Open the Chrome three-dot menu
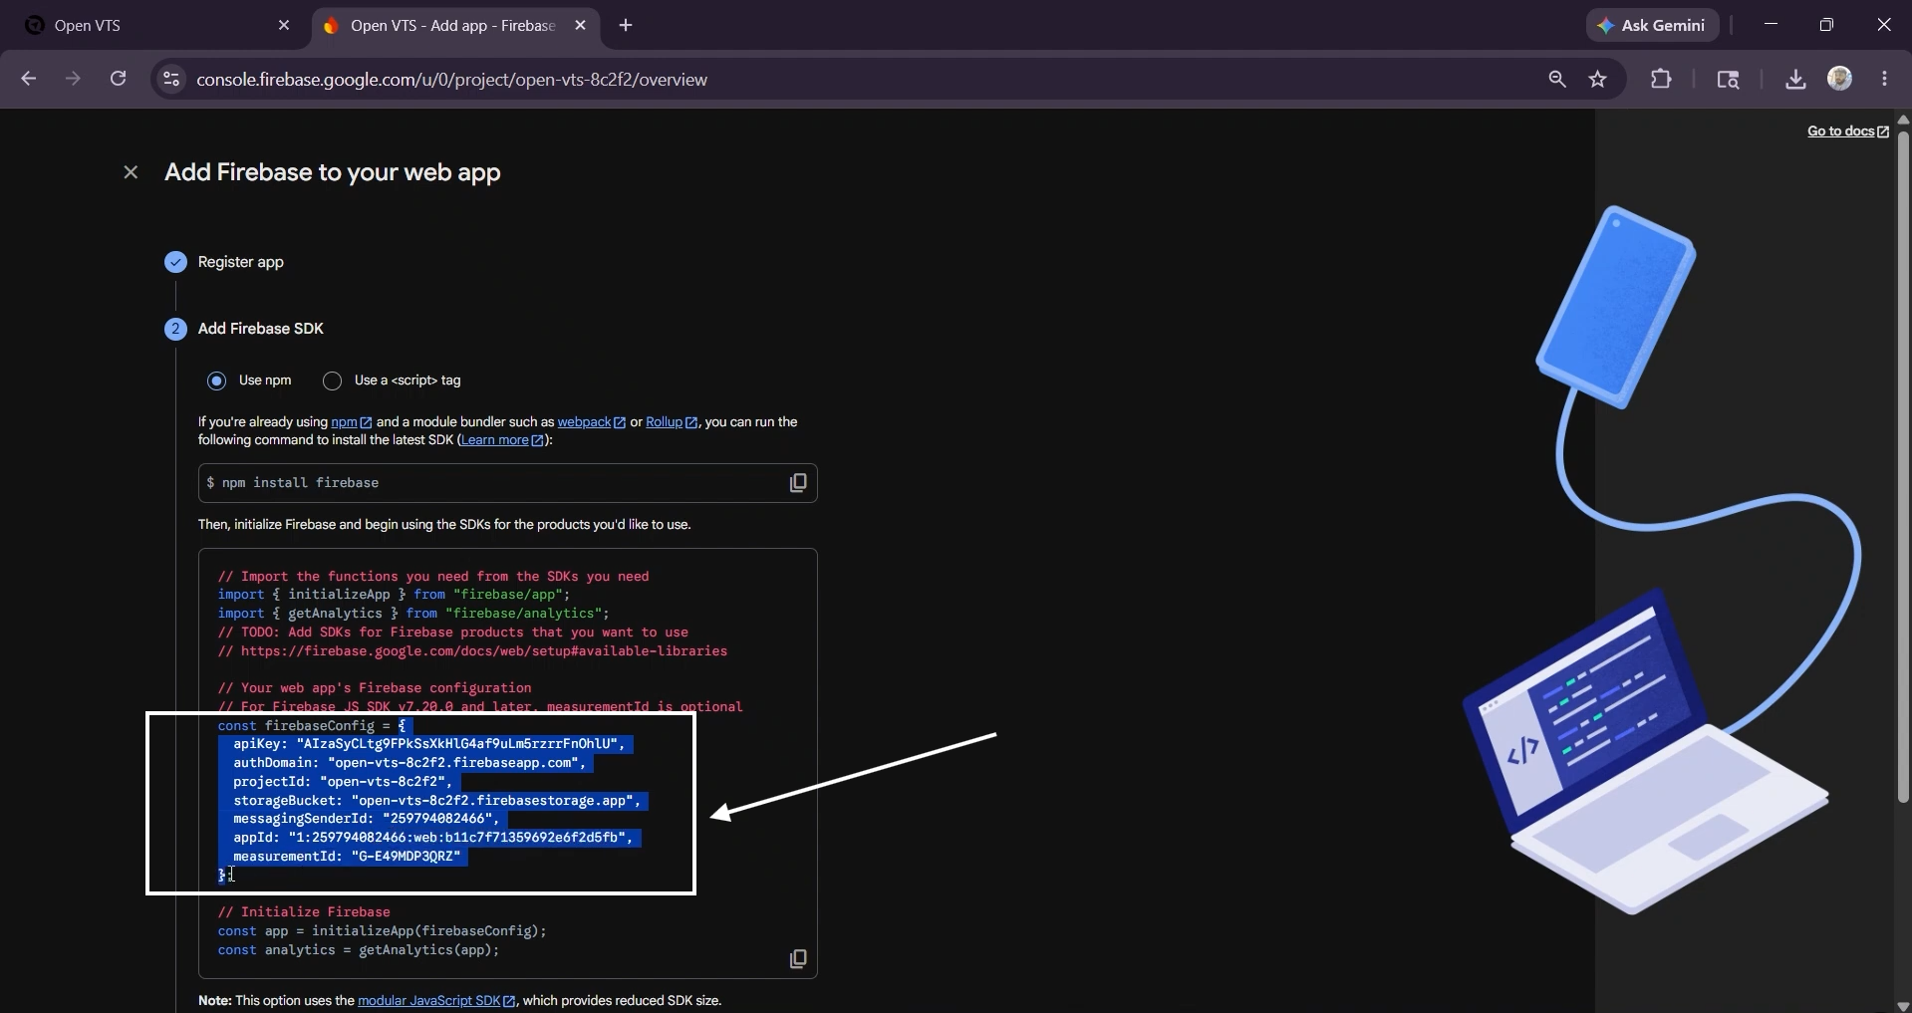 click(x=1884, y=79)
